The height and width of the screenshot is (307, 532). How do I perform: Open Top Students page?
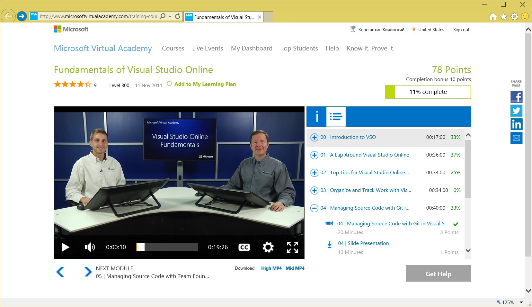(299, 48)
